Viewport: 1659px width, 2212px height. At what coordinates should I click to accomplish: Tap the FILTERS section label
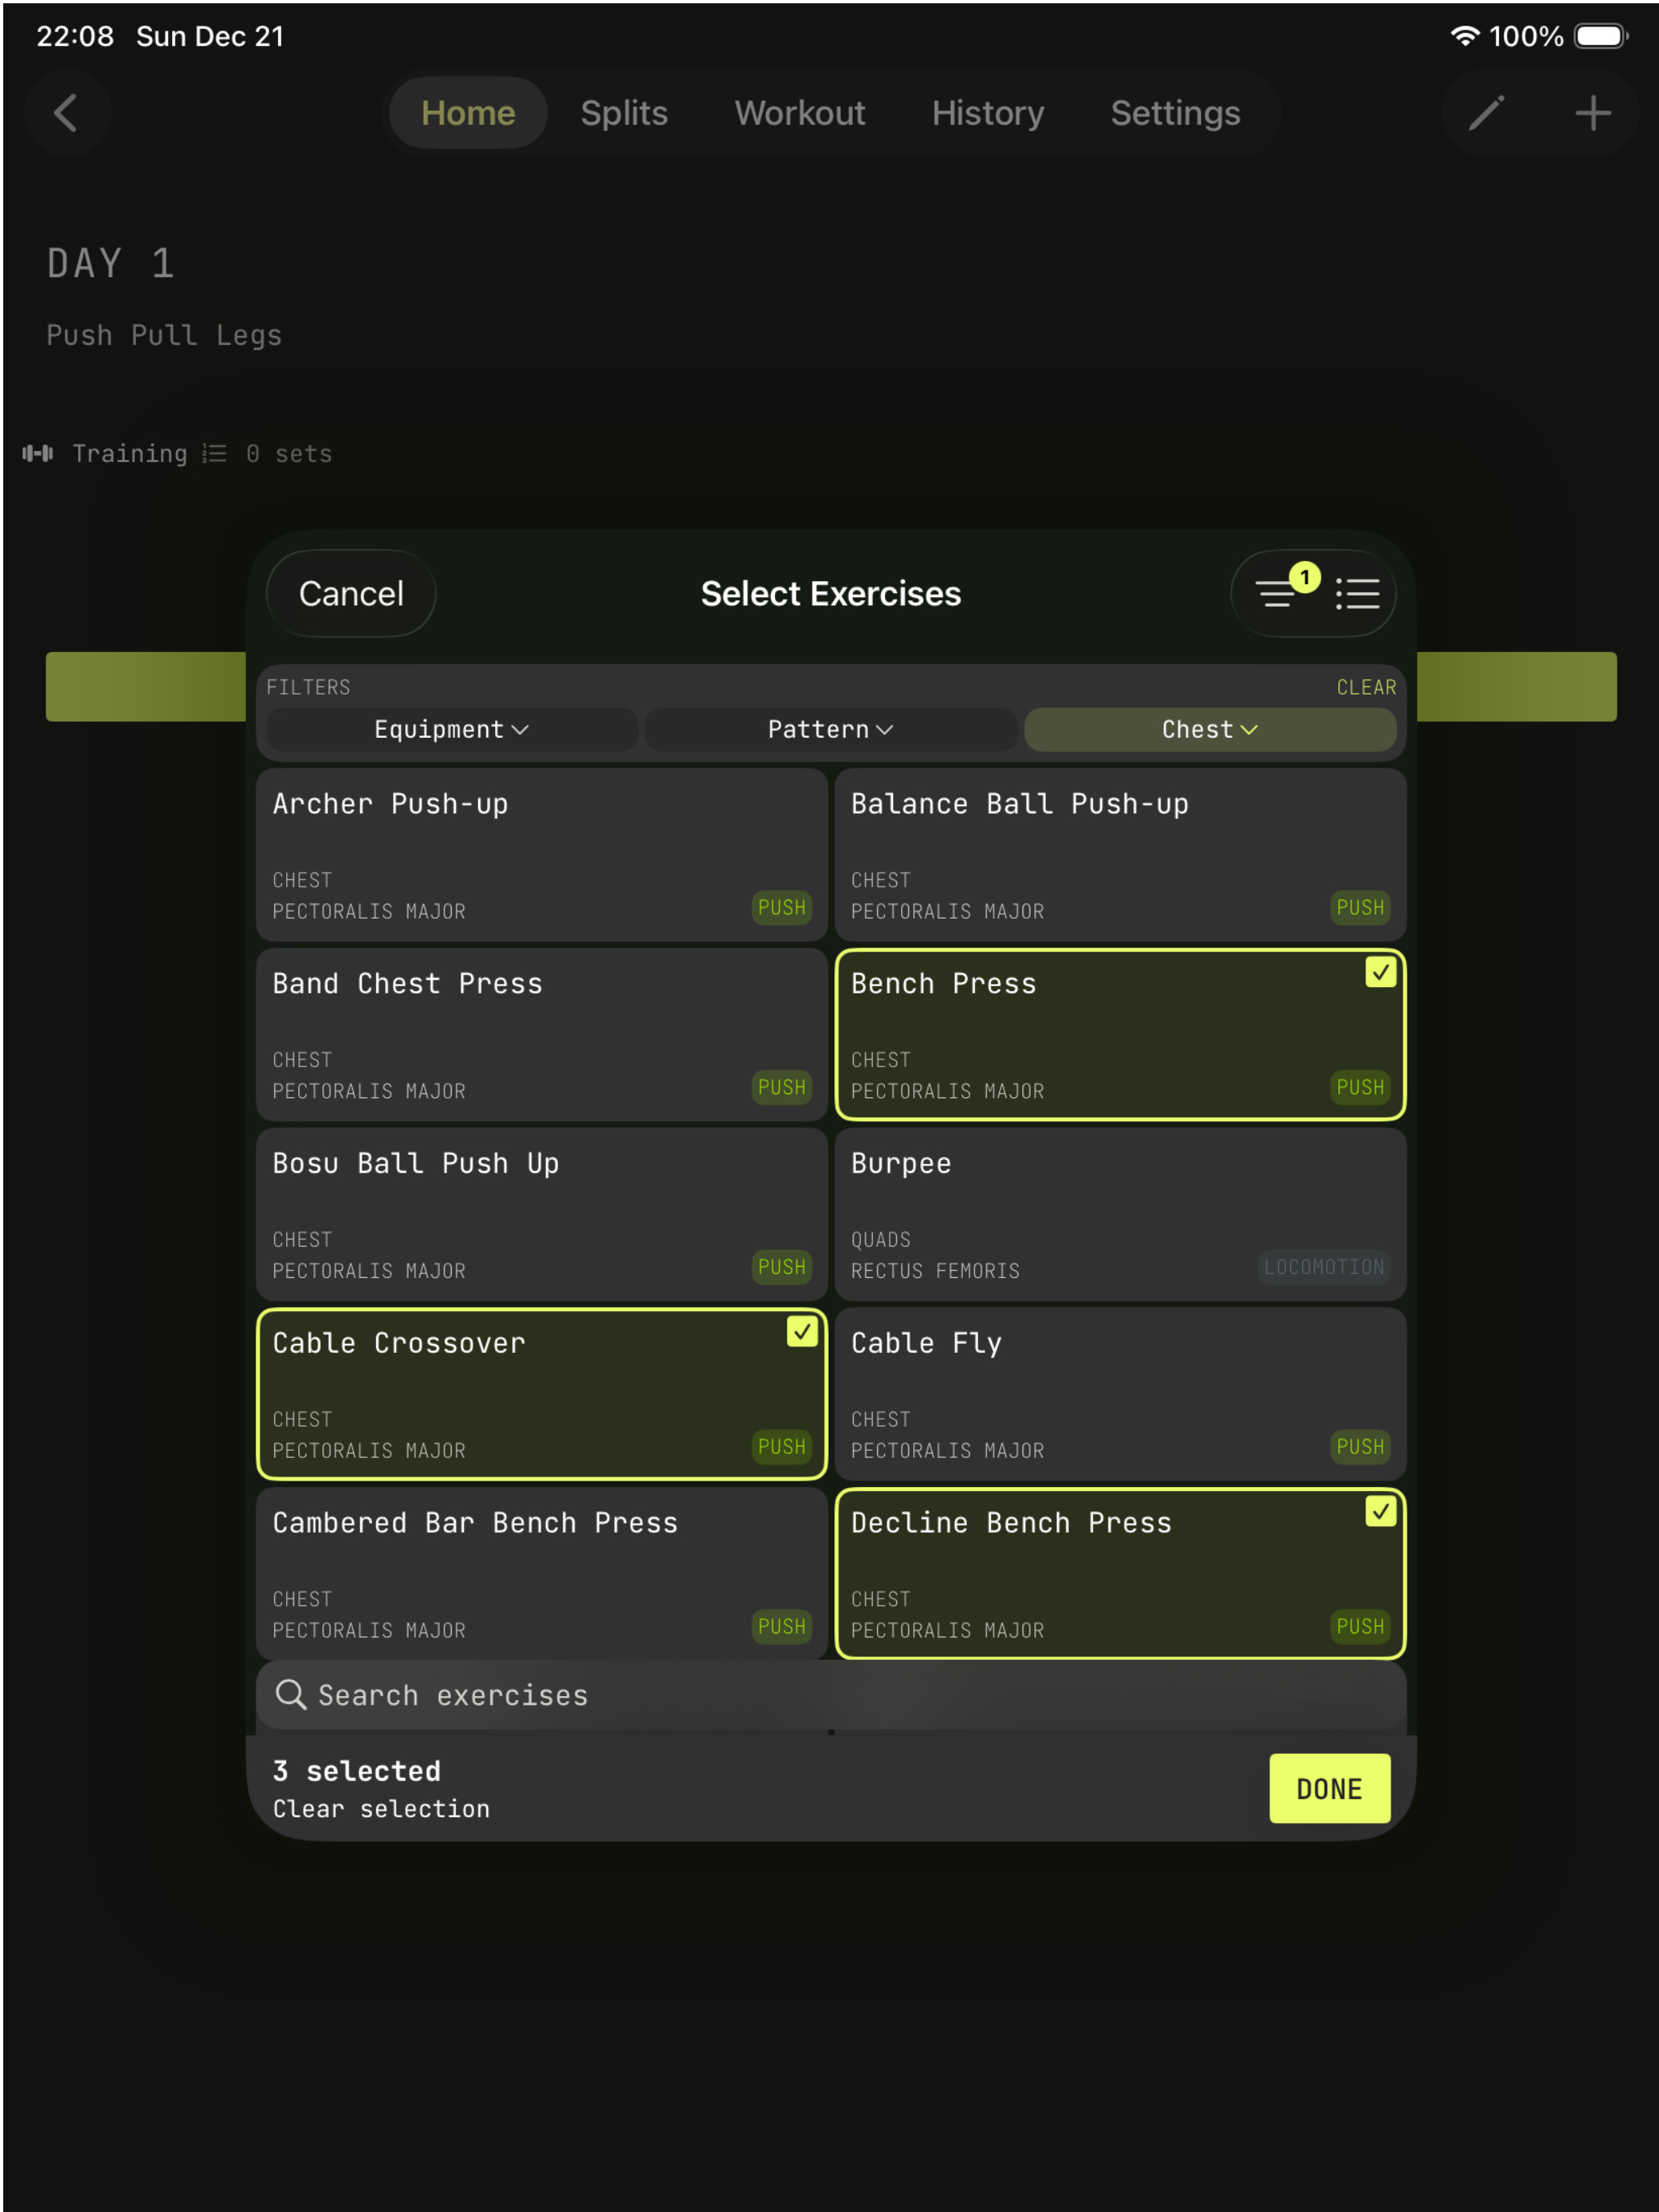coord(308,687)
